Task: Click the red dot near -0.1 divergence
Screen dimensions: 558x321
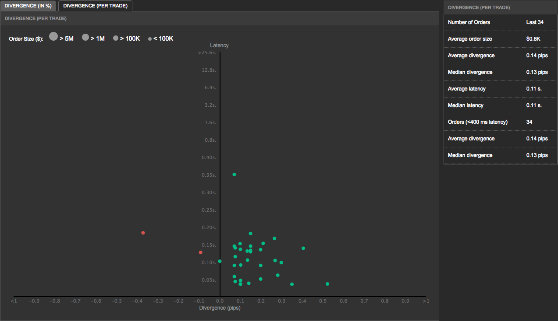Action: (201, 252)
